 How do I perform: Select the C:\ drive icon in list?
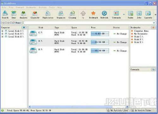(33, 34)
